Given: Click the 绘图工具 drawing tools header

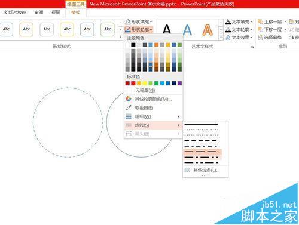Looking at the screenshot, I should 75,4.
